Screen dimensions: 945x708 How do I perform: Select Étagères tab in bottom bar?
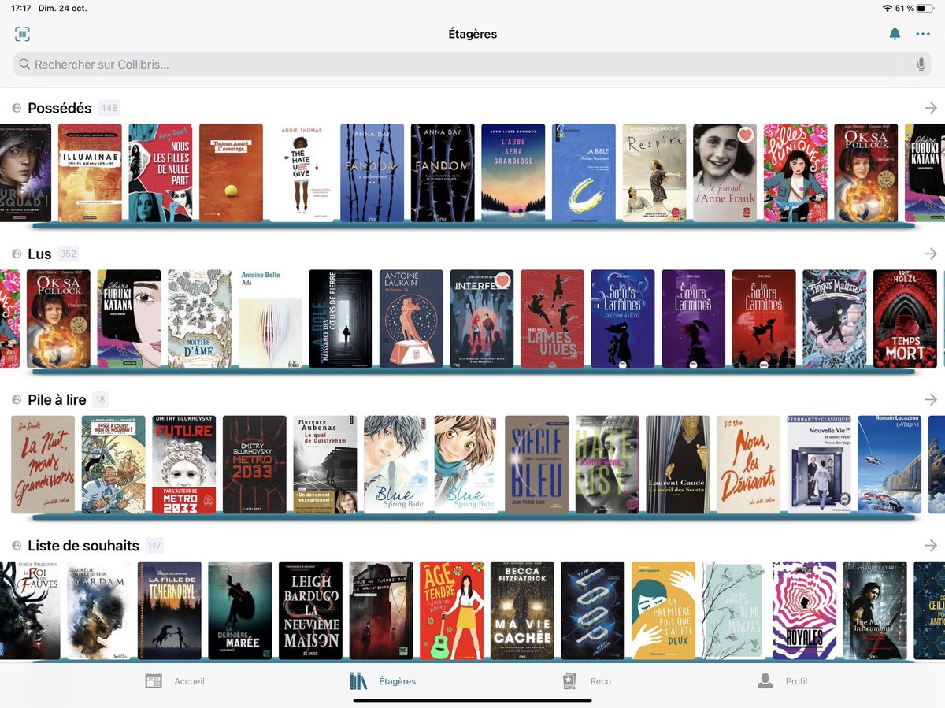pyautogui.click(x=383, y=681)
